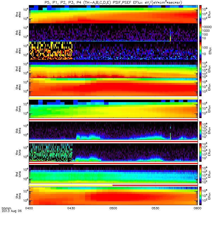Viewport: 212px width, 227px height.
Task: Select the 'tha ions' panel label
Action: [18, 109]
